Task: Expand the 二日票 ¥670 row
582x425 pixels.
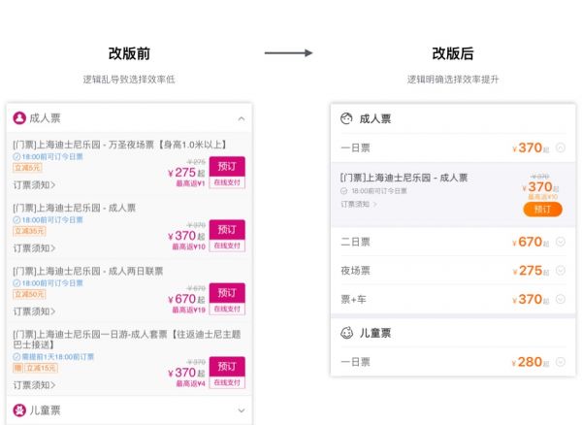Action: pyautogui.click(x=561, y=242)
